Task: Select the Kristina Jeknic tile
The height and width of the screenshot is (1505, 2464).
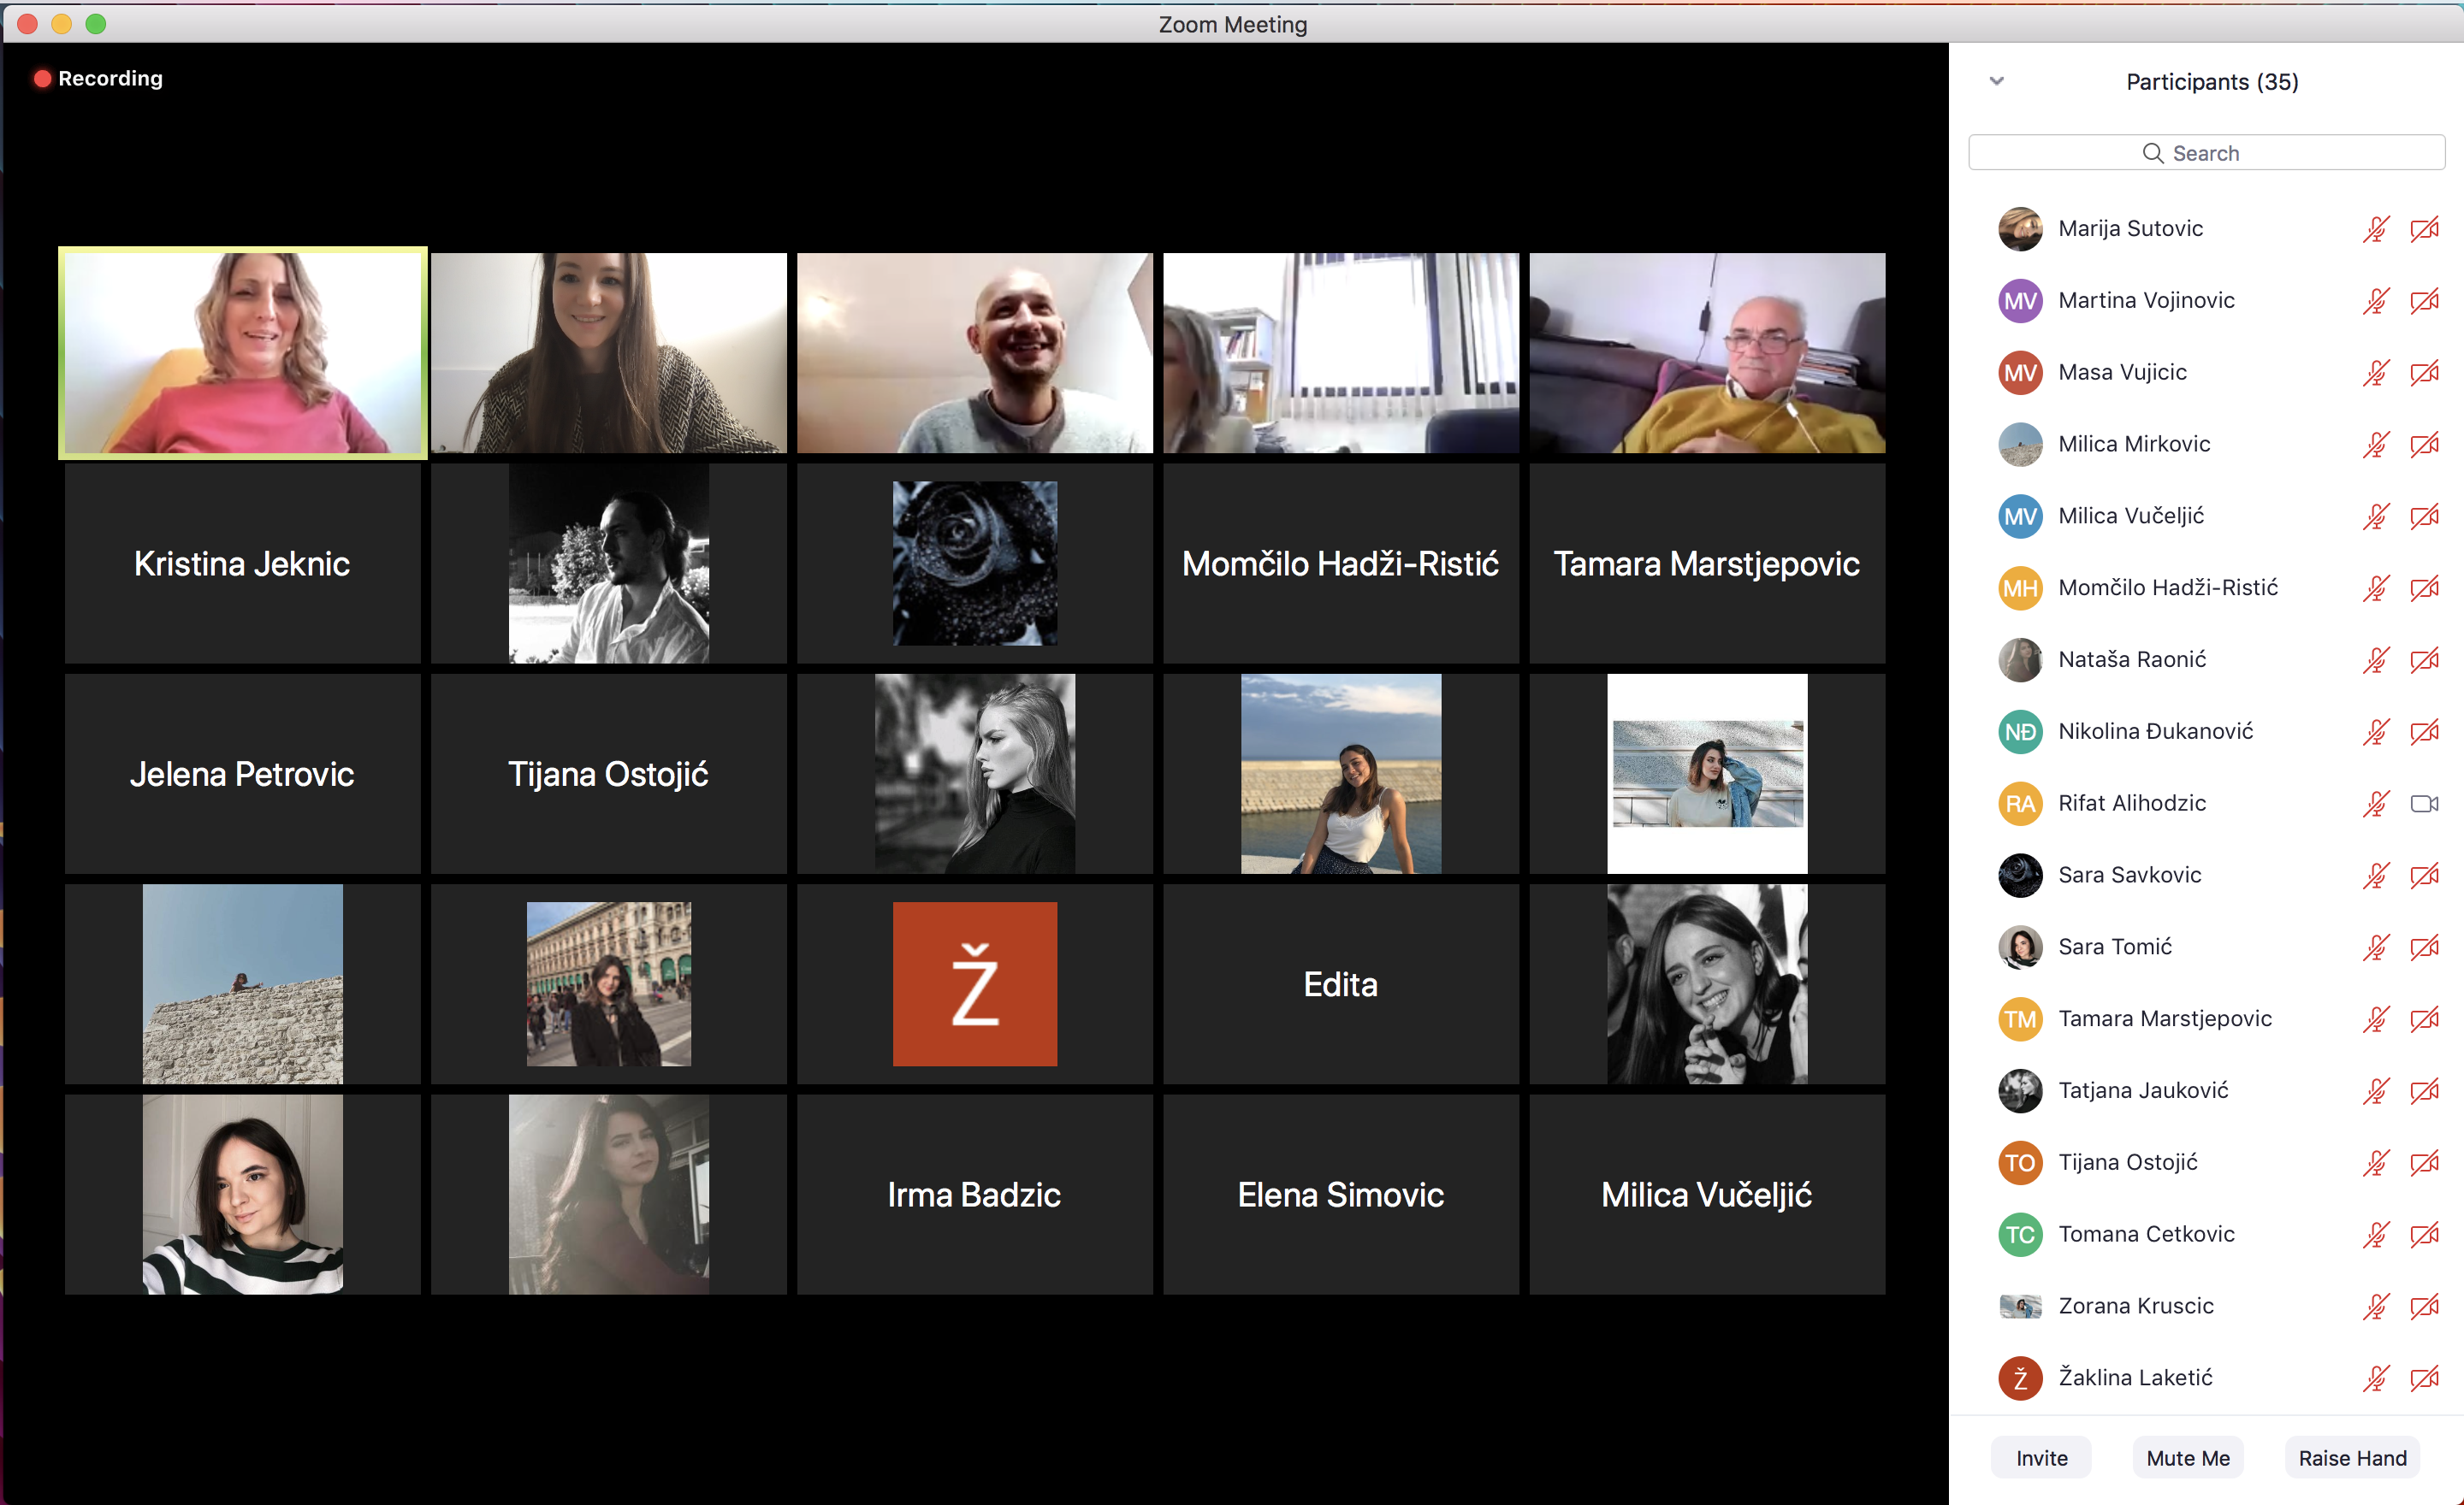Action: tap(243, 564)
